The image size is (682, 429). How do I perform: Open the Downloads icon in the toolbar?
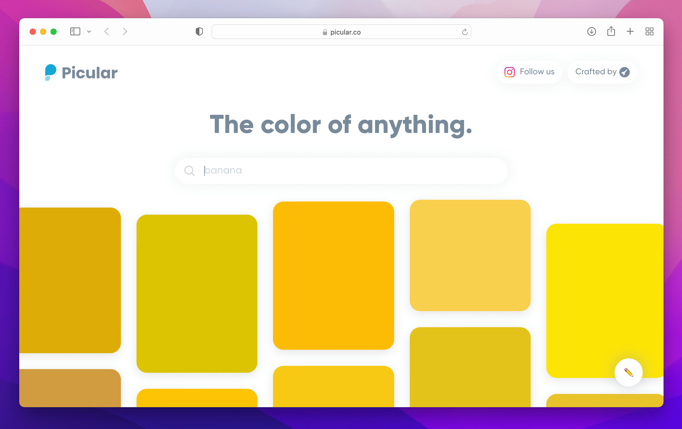(592, 31)
